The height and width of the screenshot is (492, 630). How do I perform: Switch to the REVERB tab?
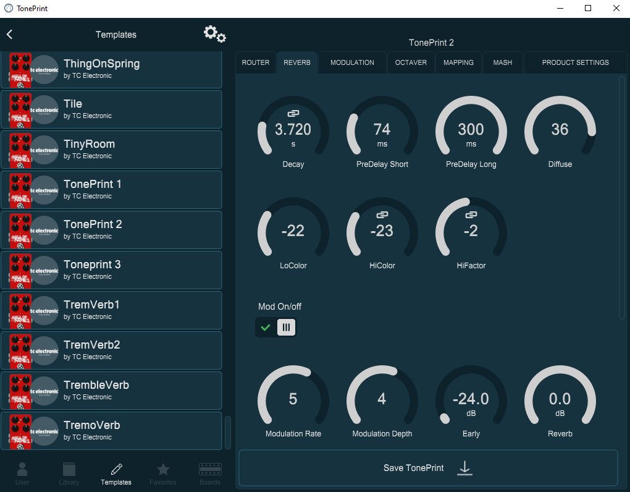pyautogui.click(x=297, y=62)
